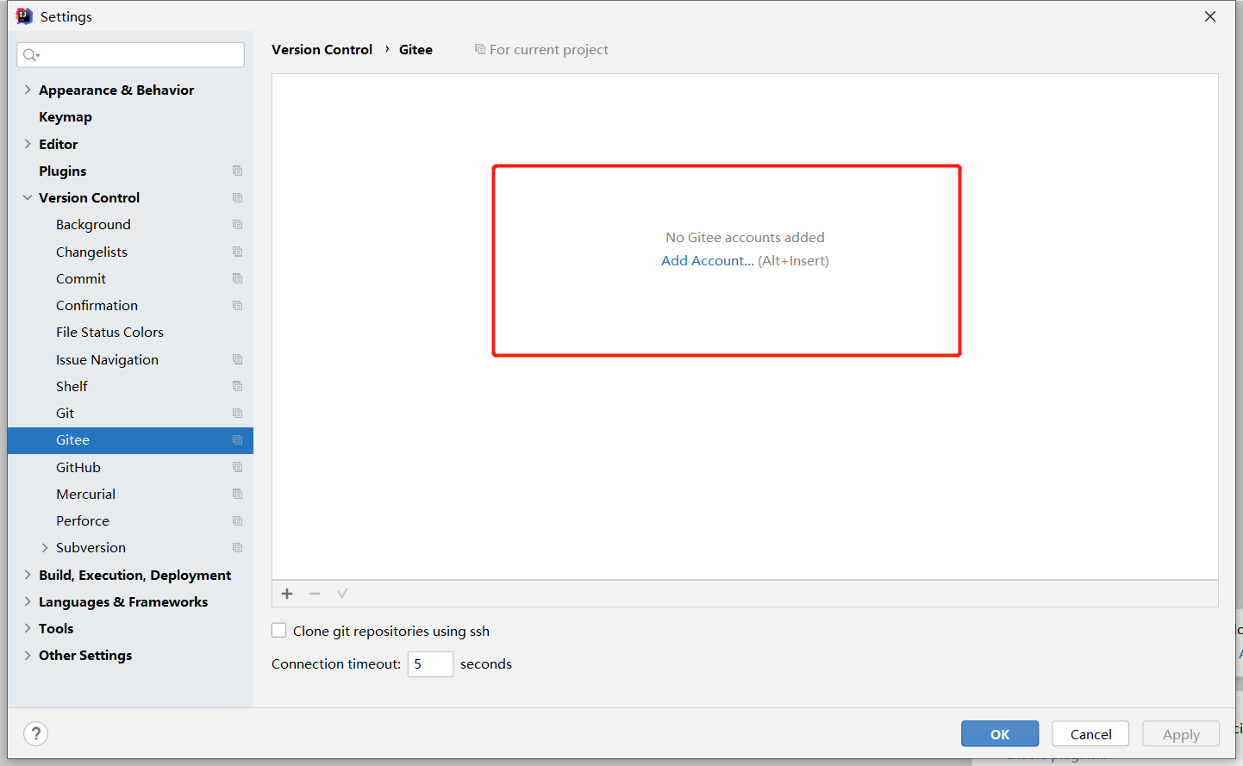This screenshot has width=1243, height=766.
Task: Open the Keymap settings page
Action: tap(66, 117)
